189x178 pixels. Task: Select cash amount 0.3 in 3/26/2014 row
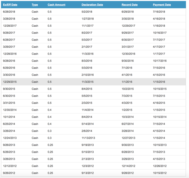coord(50,131)
